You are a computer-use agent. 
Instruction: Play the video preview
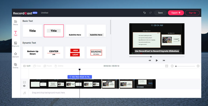click(157, 60)
